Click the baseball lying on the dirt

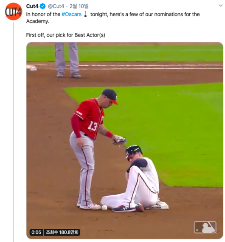pyautogui.click(x=104, y=208)
